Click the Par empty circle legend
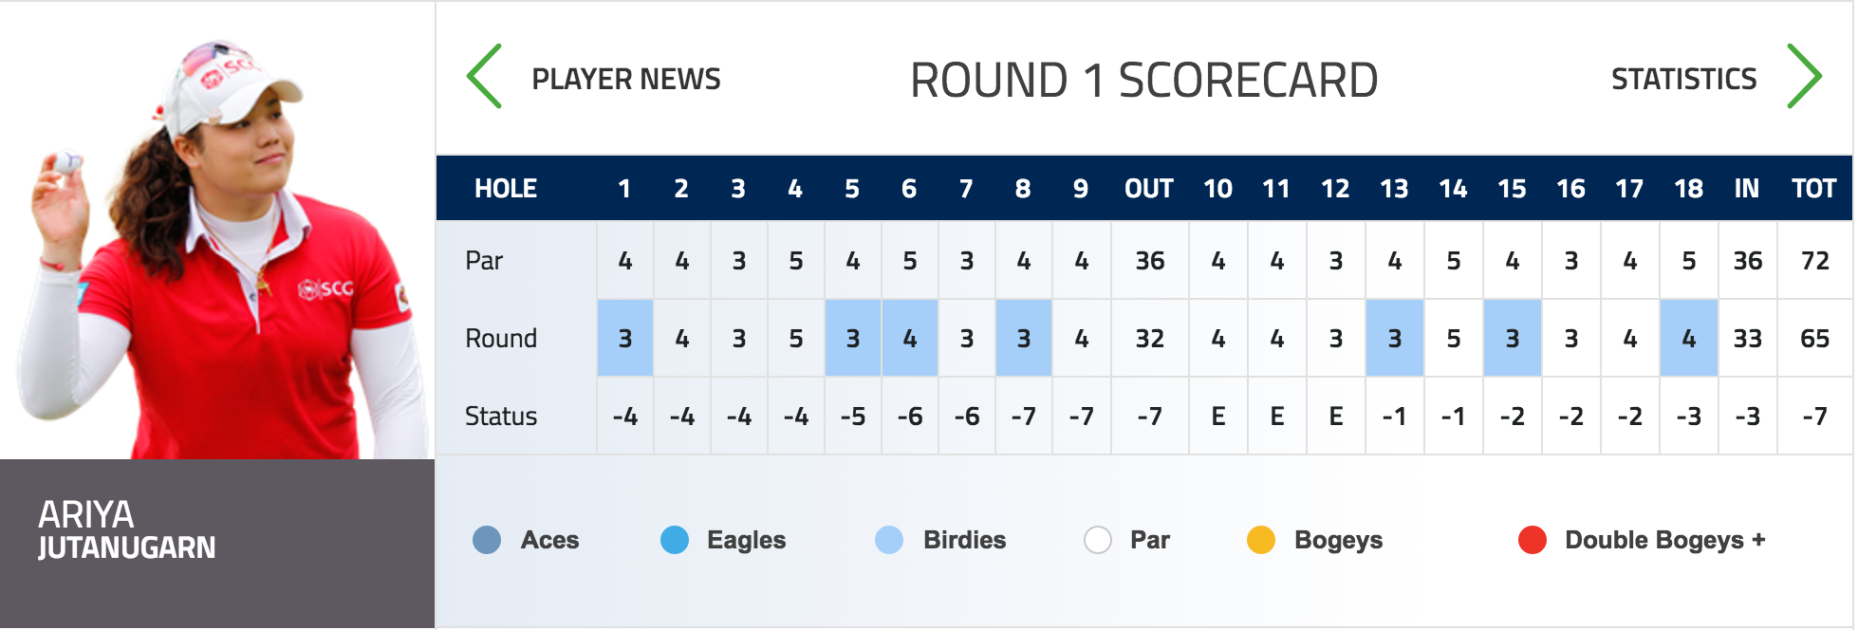The width and height of the screenshot is (1858, 630). click(1098, 540)
